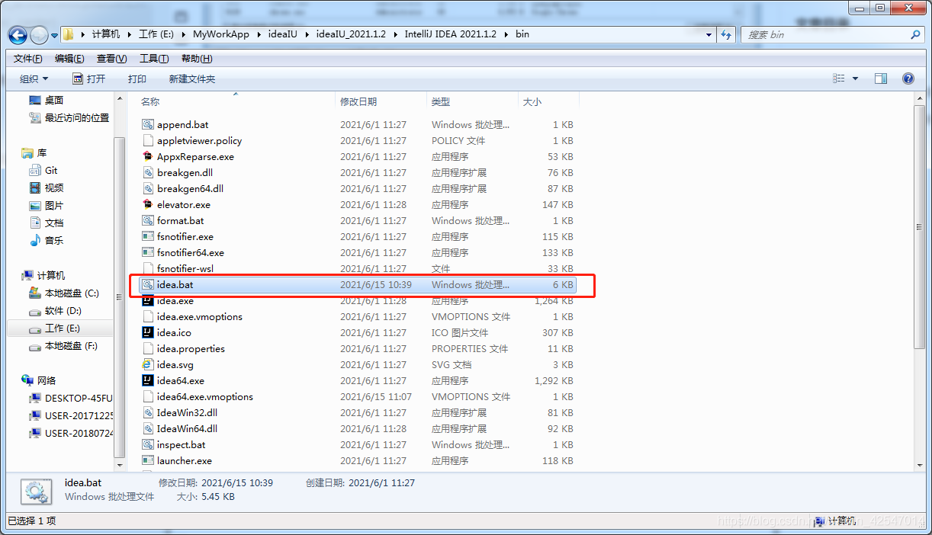The width and height of the screenshot is (932, 535).
Task: Open the 编辑(E) menu
Action: pyautogui.click(x=69, y=59)
